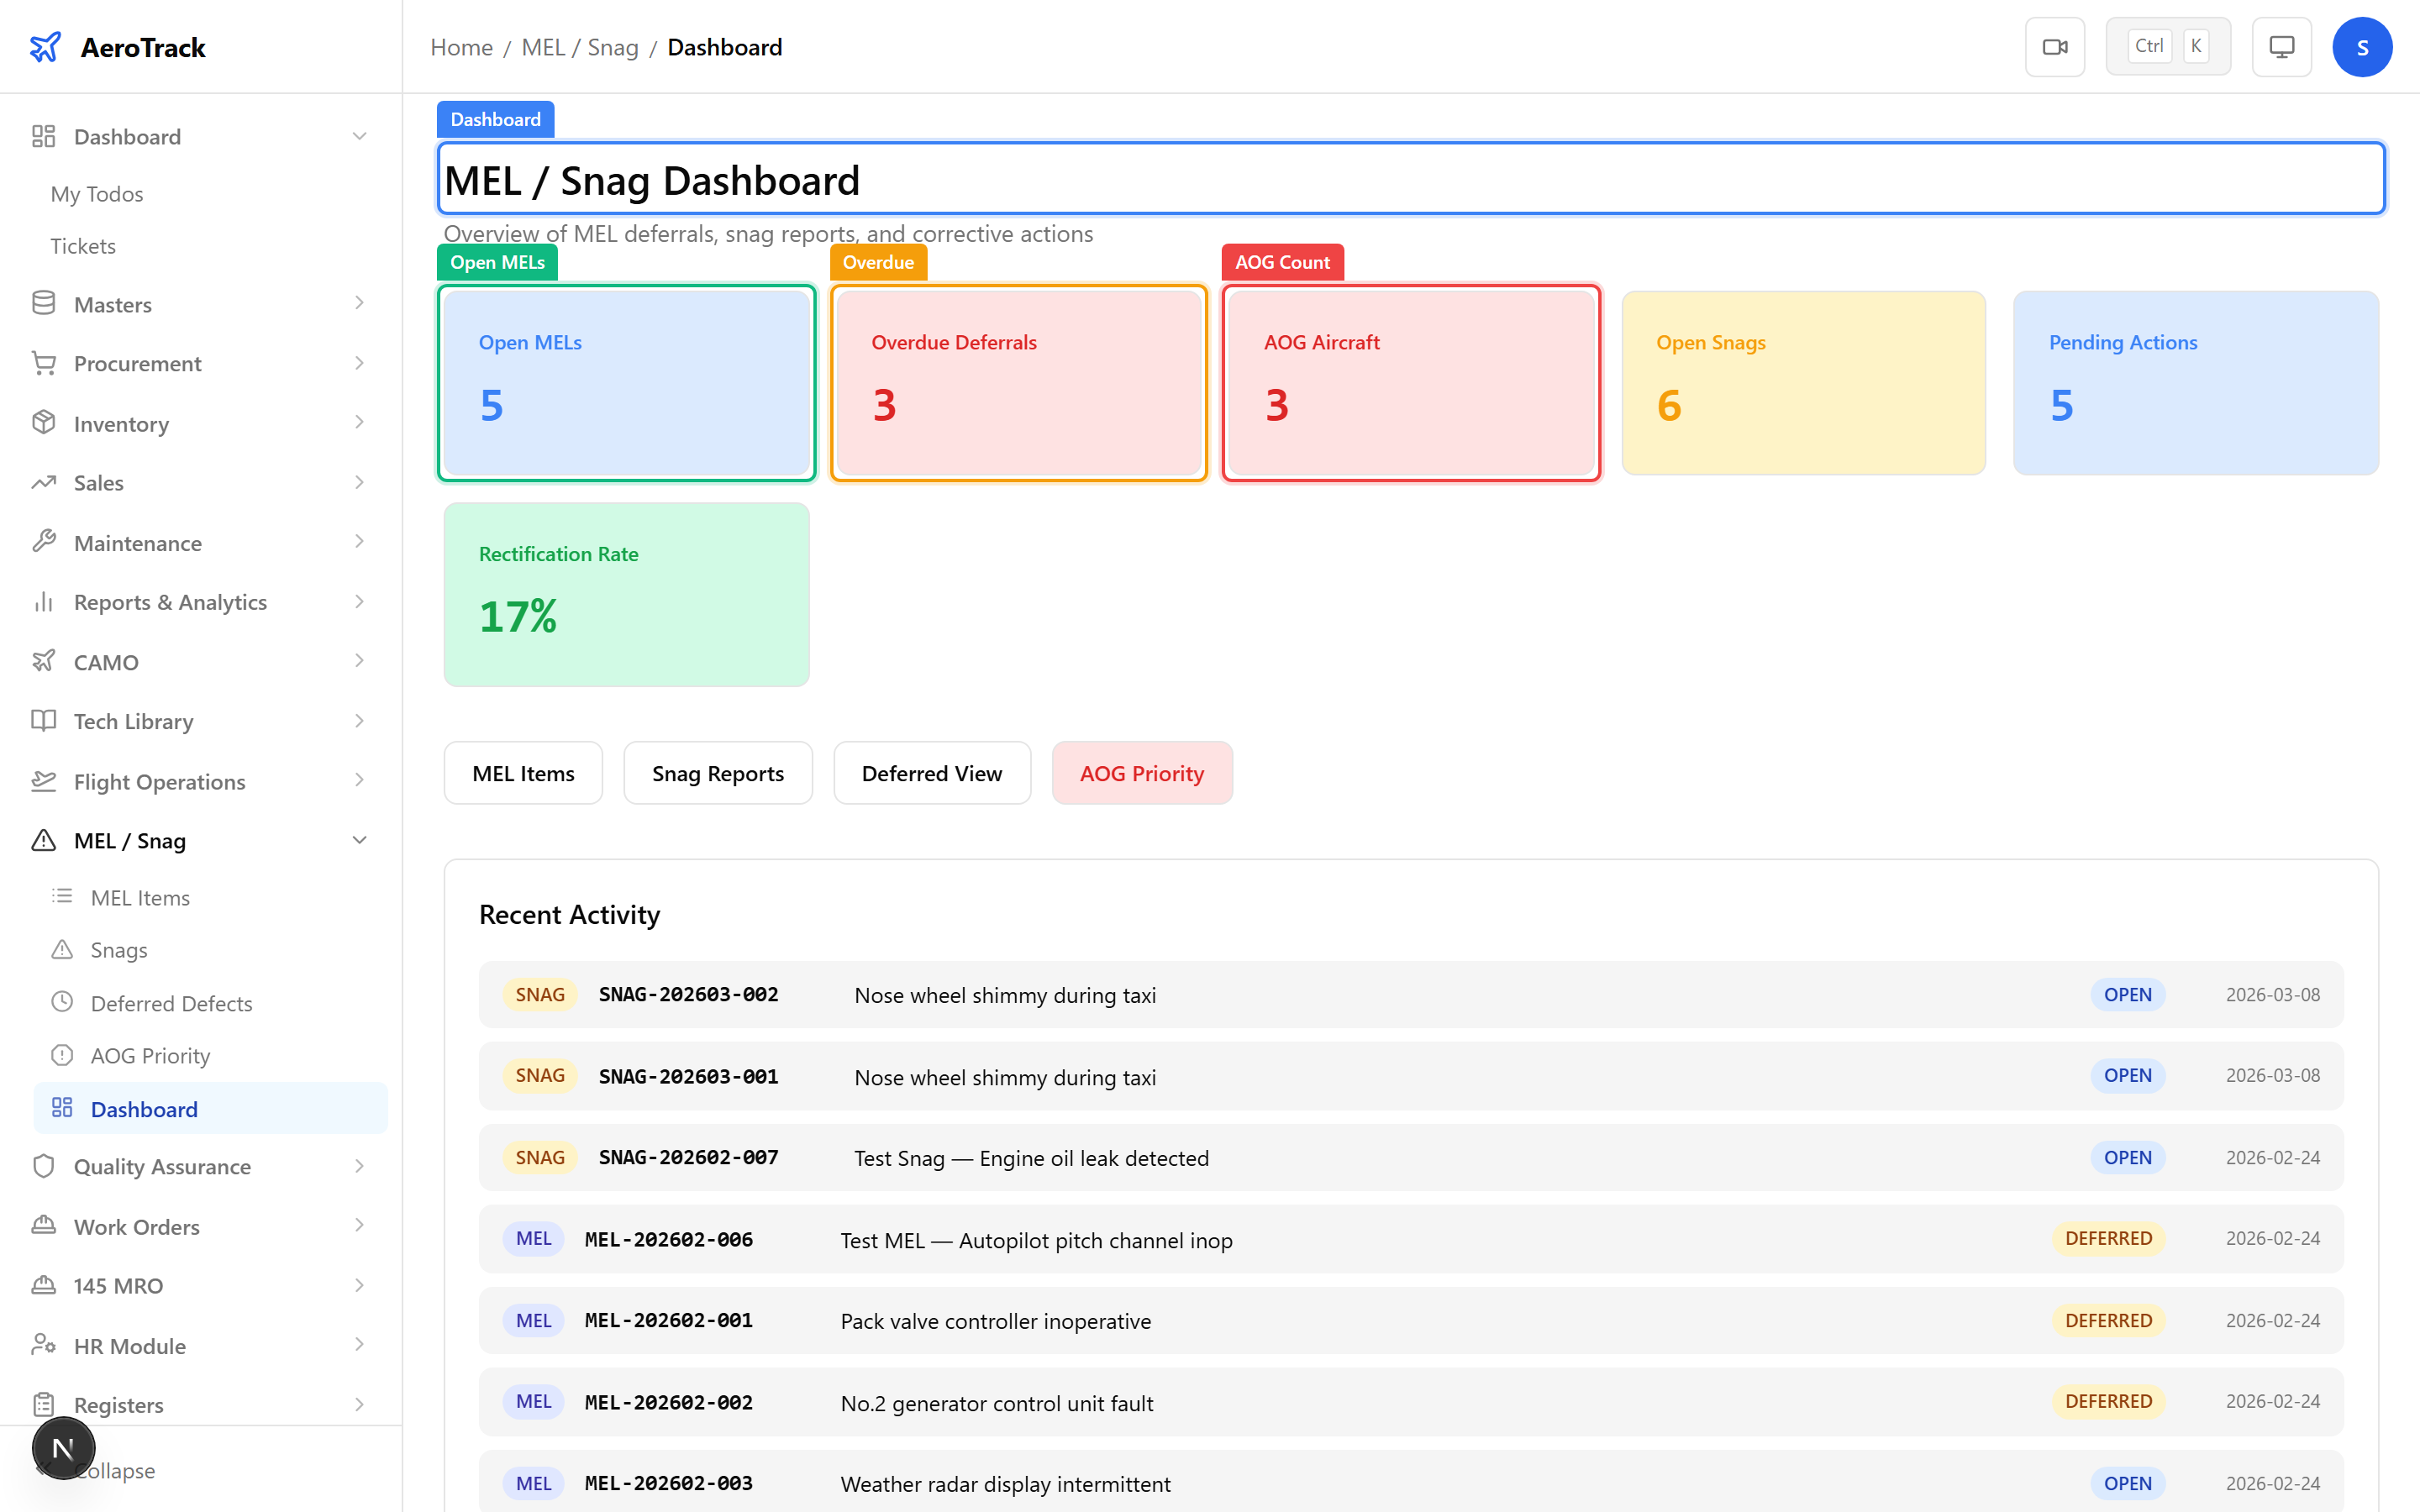Select the Procurement shopping cart icon
This screenshot has height=1512, width=2420.
pos(44,363)
